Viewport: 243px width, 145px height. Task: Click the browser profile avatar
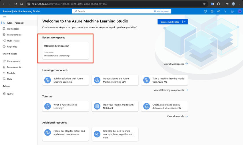[233, 4]
